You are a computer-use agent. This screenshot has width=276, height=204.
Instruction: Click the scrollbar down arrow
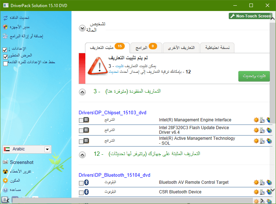272,190
